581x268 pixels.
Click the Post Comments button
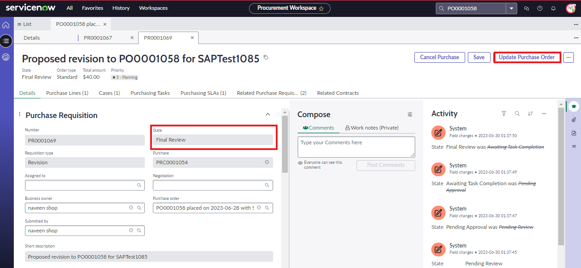386,165
